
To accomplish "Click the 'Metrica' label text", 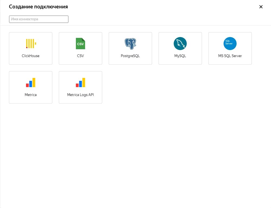I will pos(31,95).
